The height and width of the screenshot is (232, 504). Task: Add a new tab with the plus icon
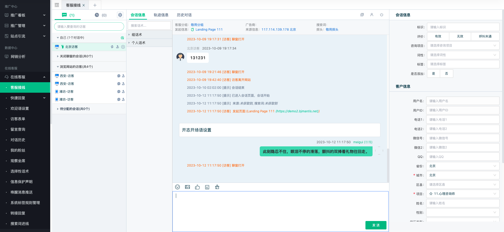95,5
